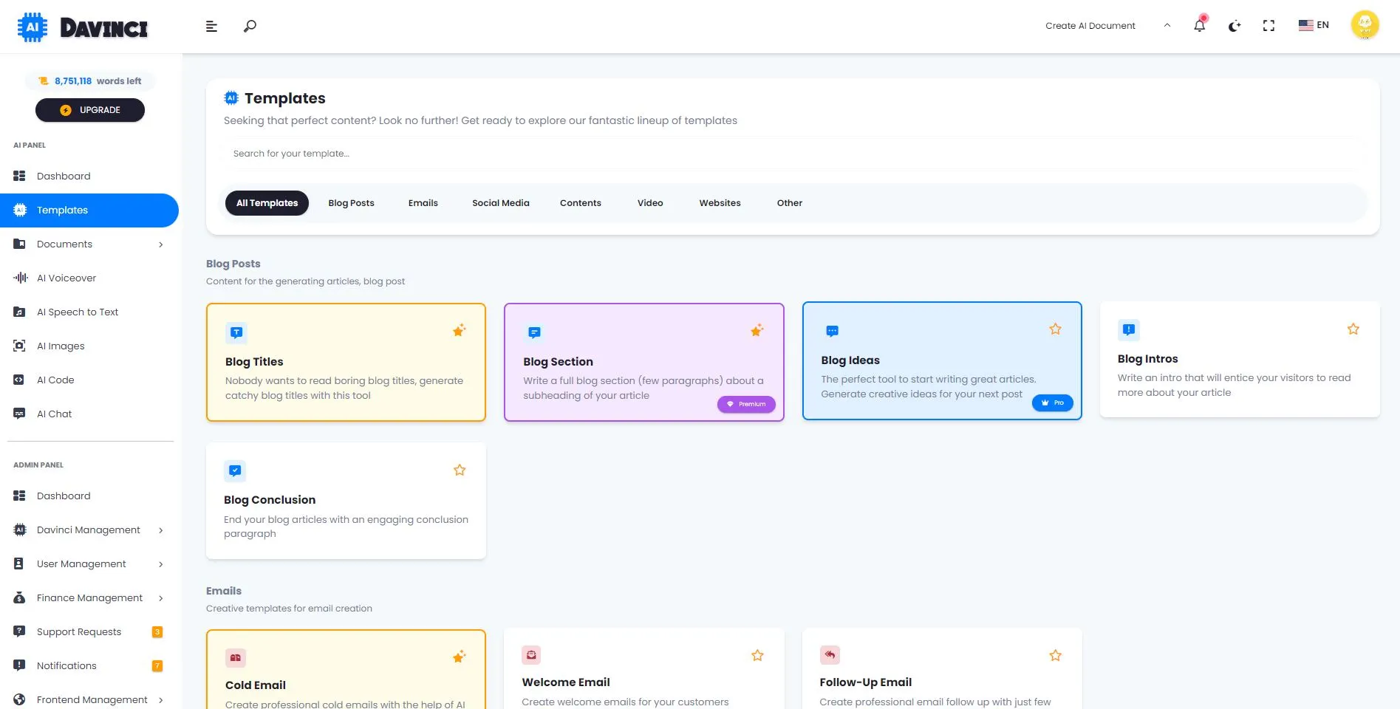Unfavorite the Blog Titles template star
This screenshot has width=1400, height=709.
pyautogui.click(x=459, y=330)
